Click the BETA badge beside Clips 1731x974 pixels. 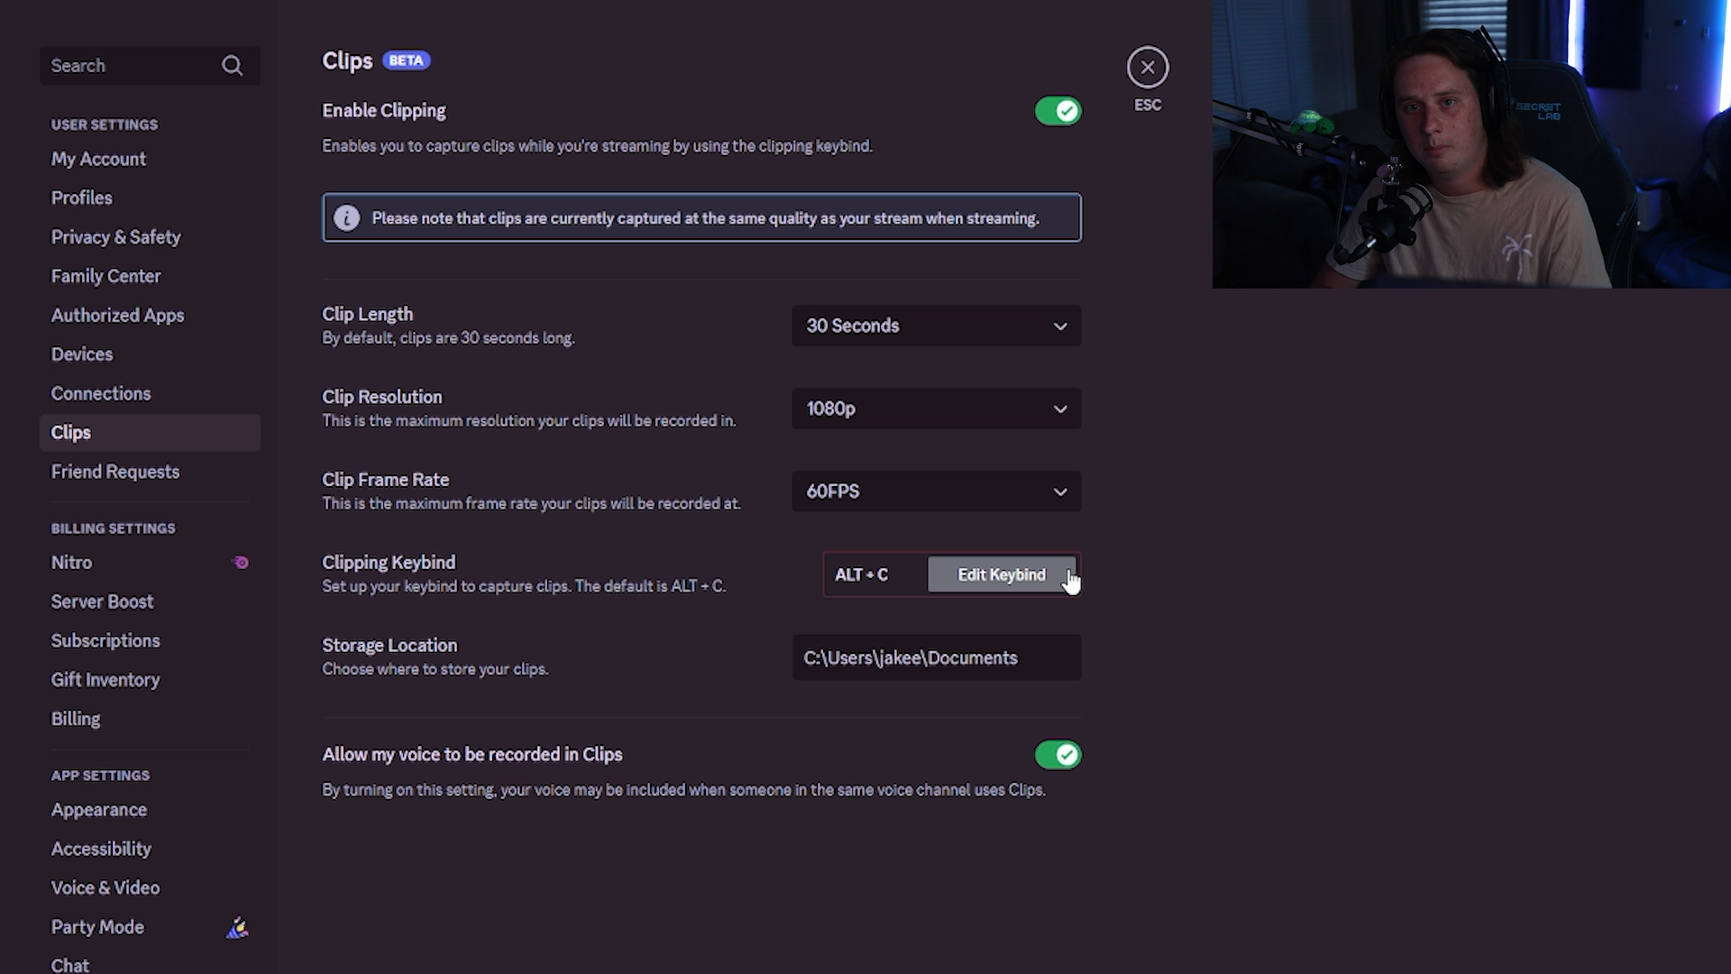coord(406,60)
